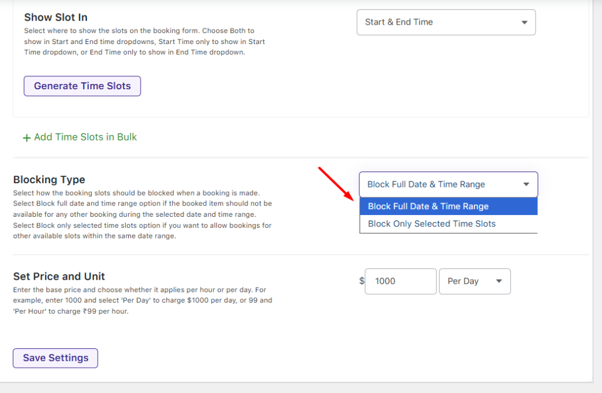Focus the price field containing 1000

tap(400, 281)
